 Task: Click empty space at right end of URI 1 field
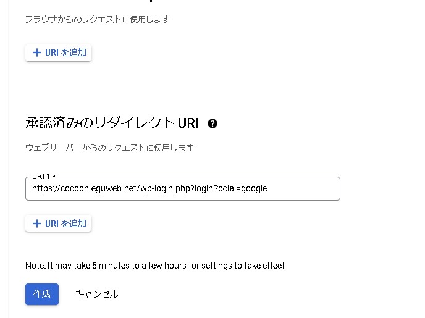309,189
